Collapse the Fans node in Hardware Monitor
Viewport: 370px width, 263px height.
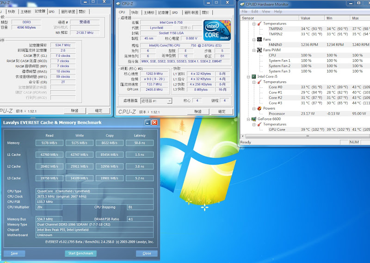(254, 40)
